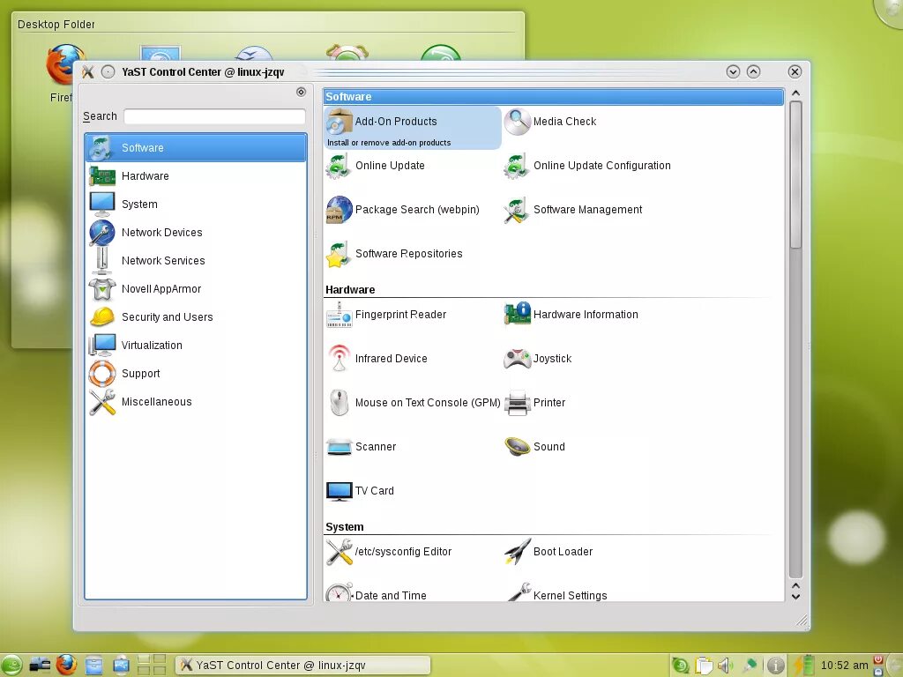
Task: Click the Software section header
Action: coord(554,97)
